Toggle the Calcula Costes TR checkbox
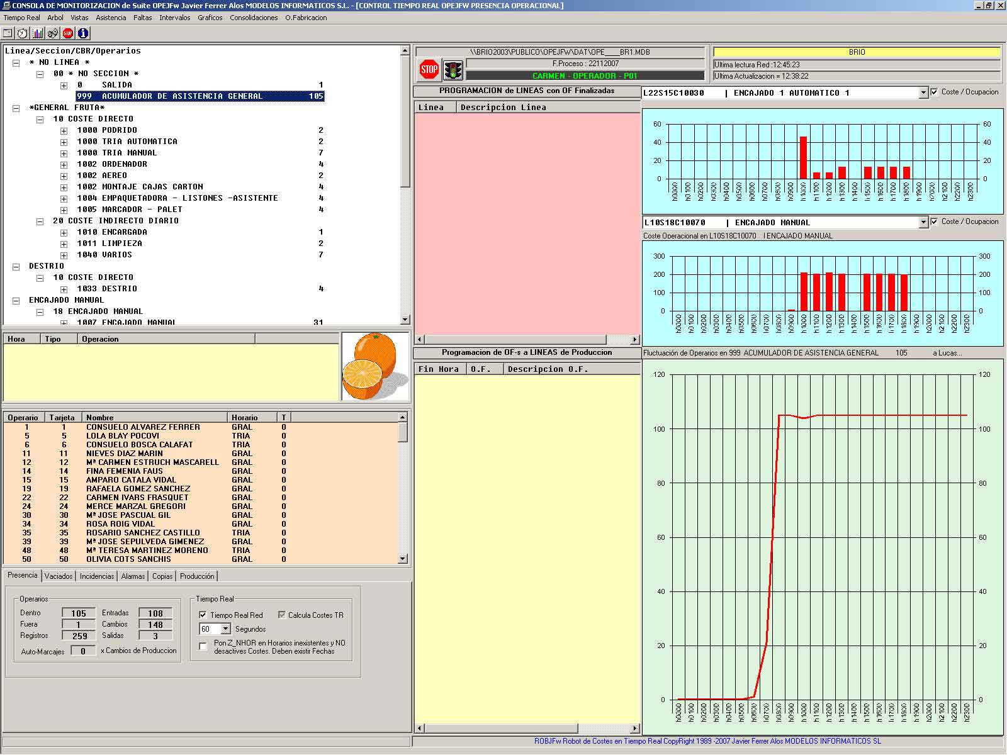 point(281,615)
